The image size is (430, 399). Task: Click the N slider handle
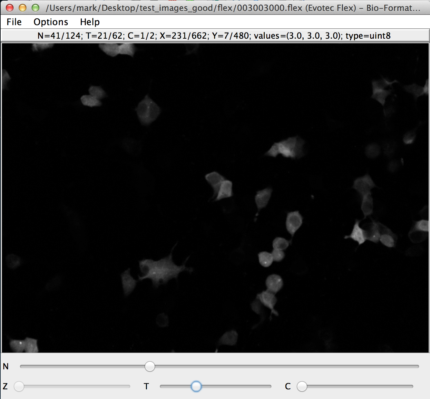[150, 366]
